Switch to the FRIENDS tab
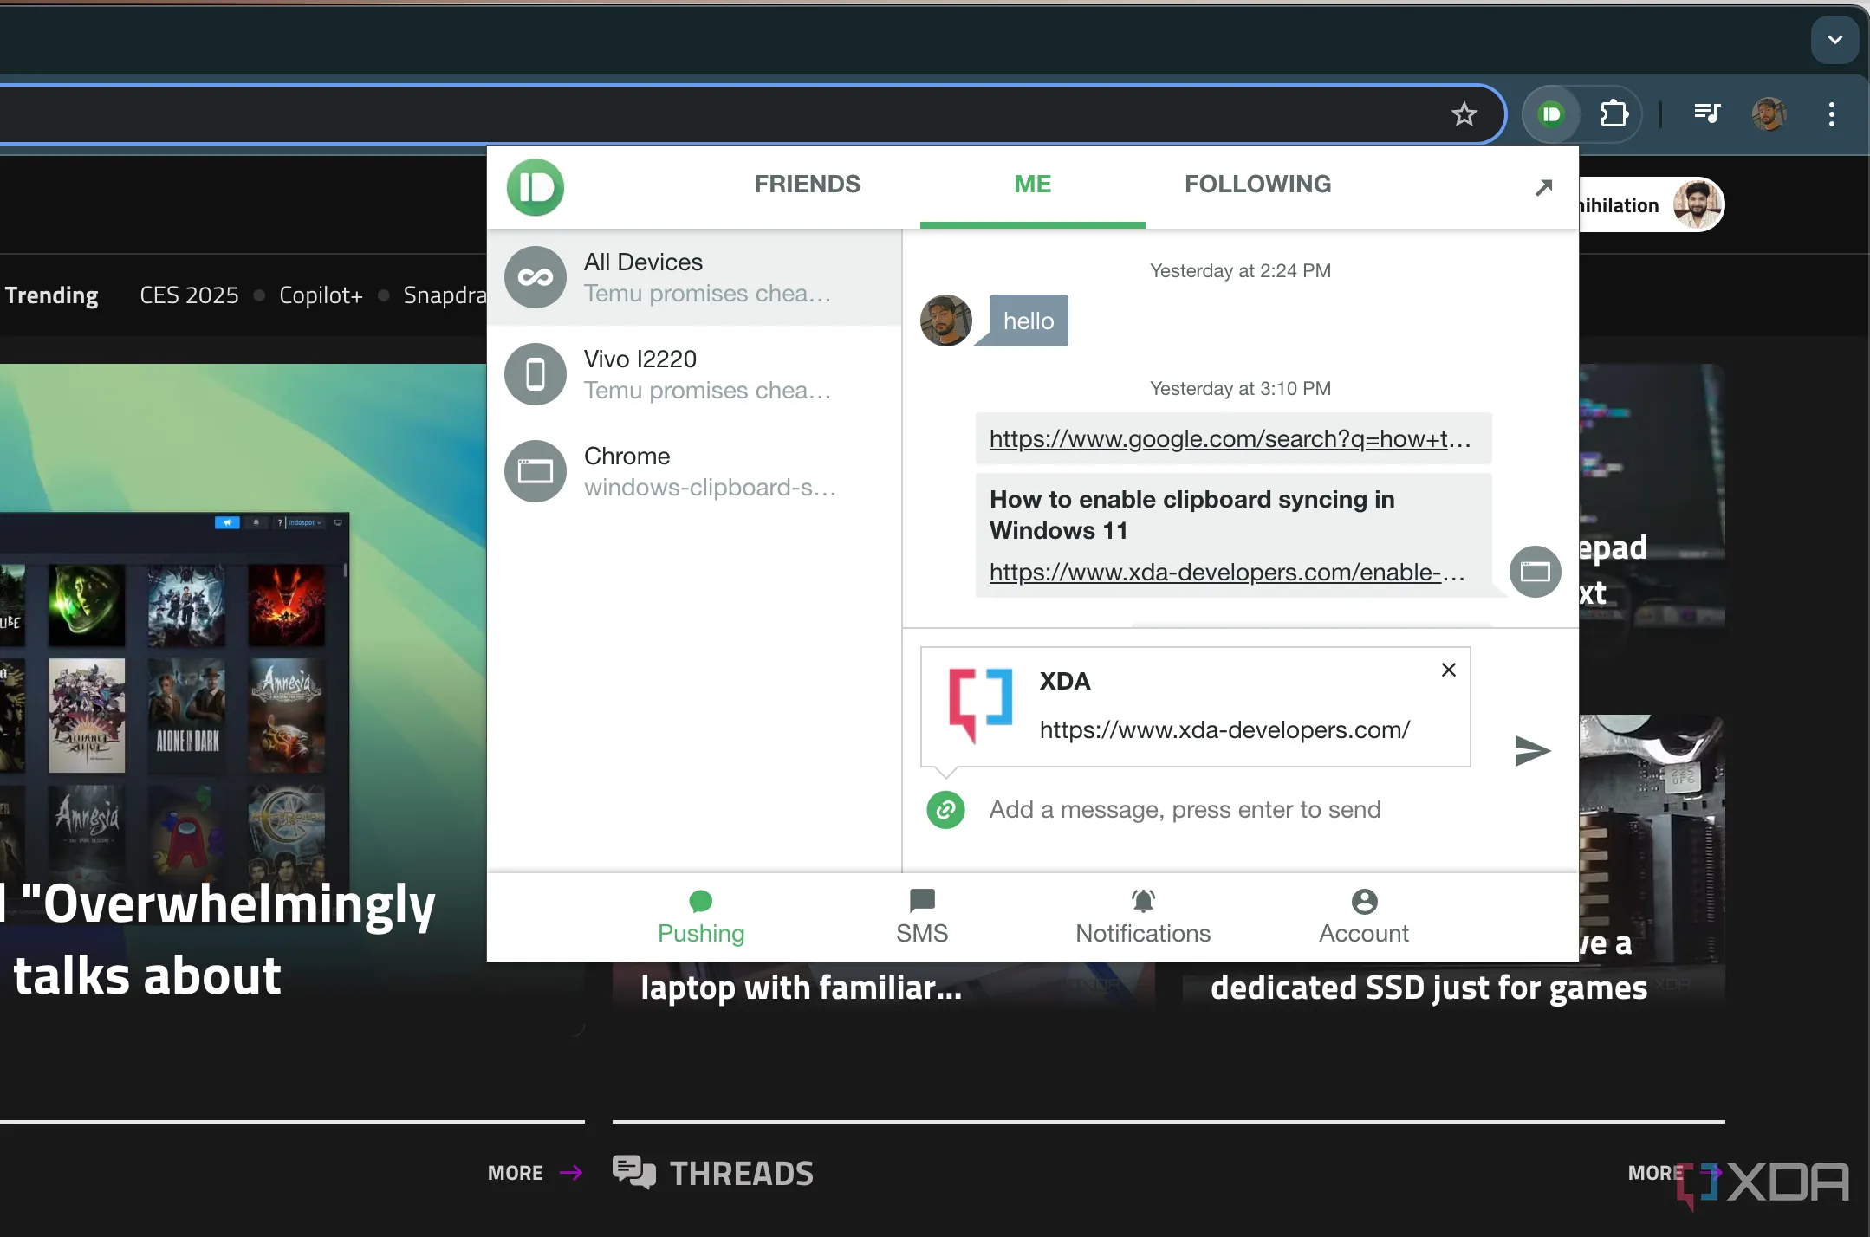1870x1237 pixels. click(x=807, y=185)
